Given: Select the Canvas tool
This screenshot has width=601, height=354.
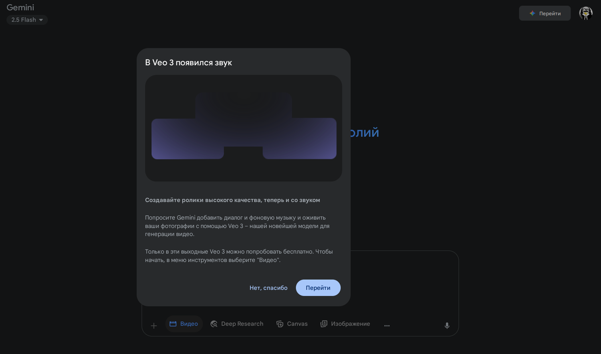Looking at the screenshot, I should click(x=292, y=324).
